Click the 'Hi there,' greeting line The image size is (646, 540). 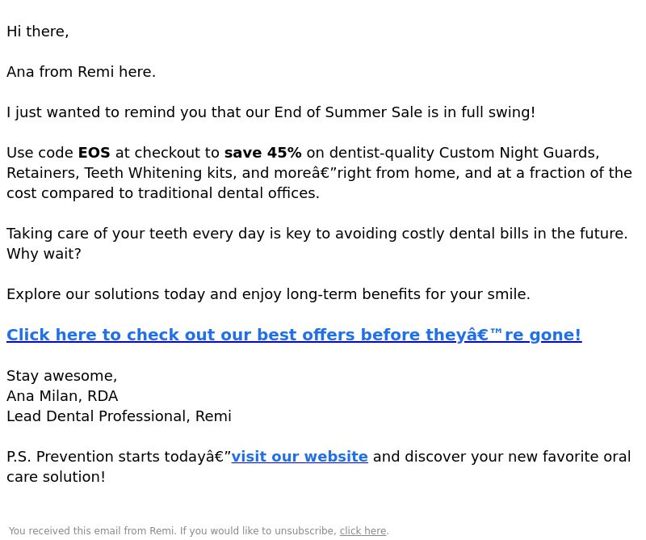(37, 32)
